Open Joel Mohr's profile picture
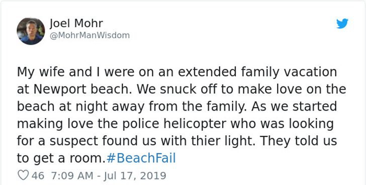This screenshot has width=366, height=185. (31, 31)
